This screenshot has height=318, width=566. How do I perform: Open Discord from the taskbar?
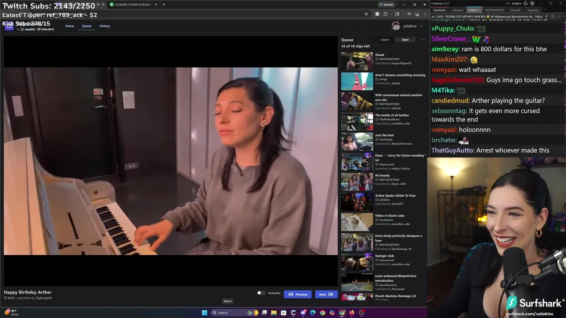click(303, 313)
